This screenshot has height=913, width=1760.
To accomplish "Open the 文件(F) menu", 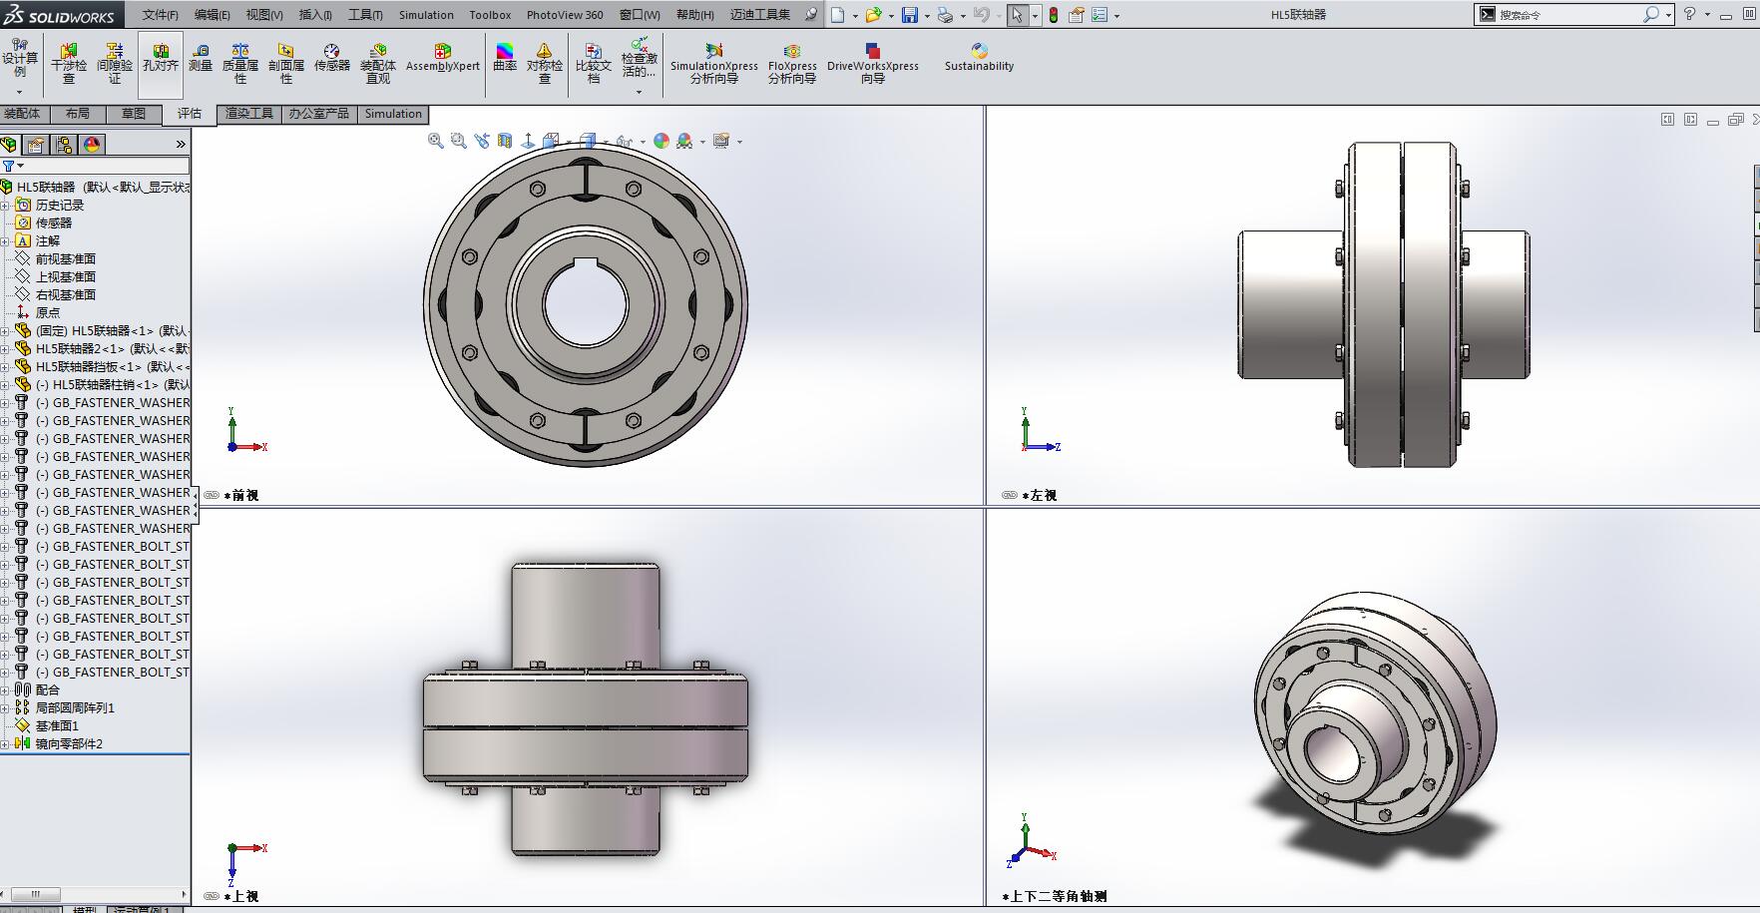I will pyautogui.click(x=161, y=15).
